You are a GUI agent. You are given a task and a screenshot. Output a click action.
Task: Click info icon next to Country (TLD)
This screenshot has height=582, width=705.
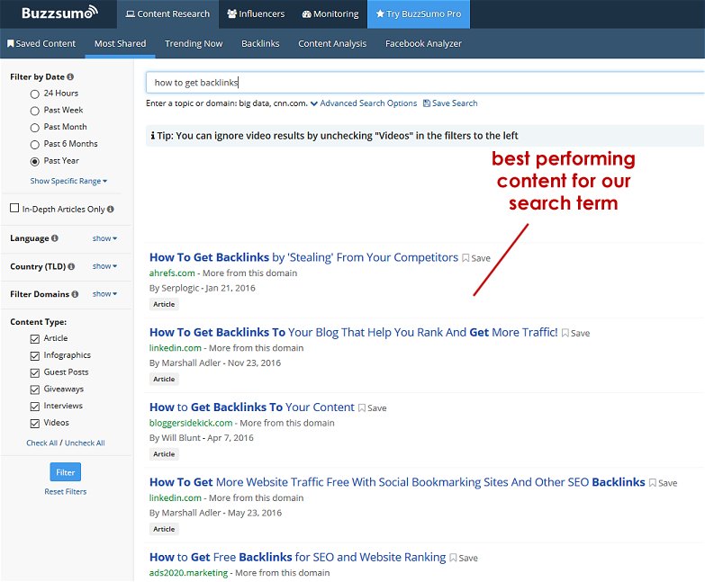[x=71, y=266]
